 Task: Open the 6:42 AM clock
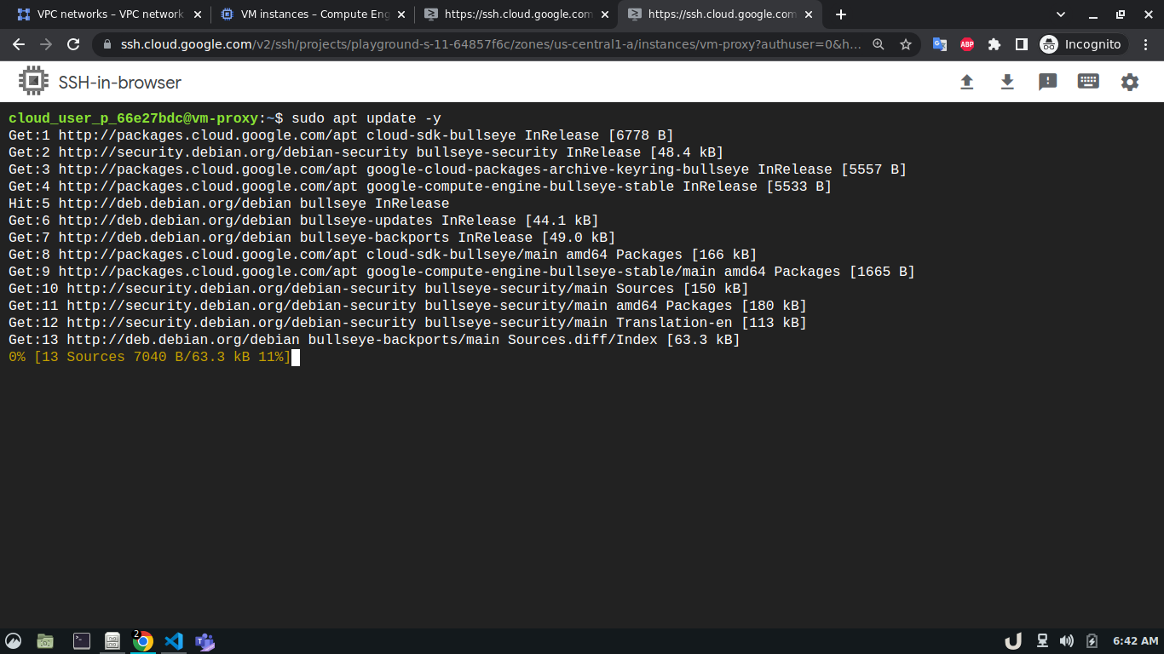(x=1136, y=641)
